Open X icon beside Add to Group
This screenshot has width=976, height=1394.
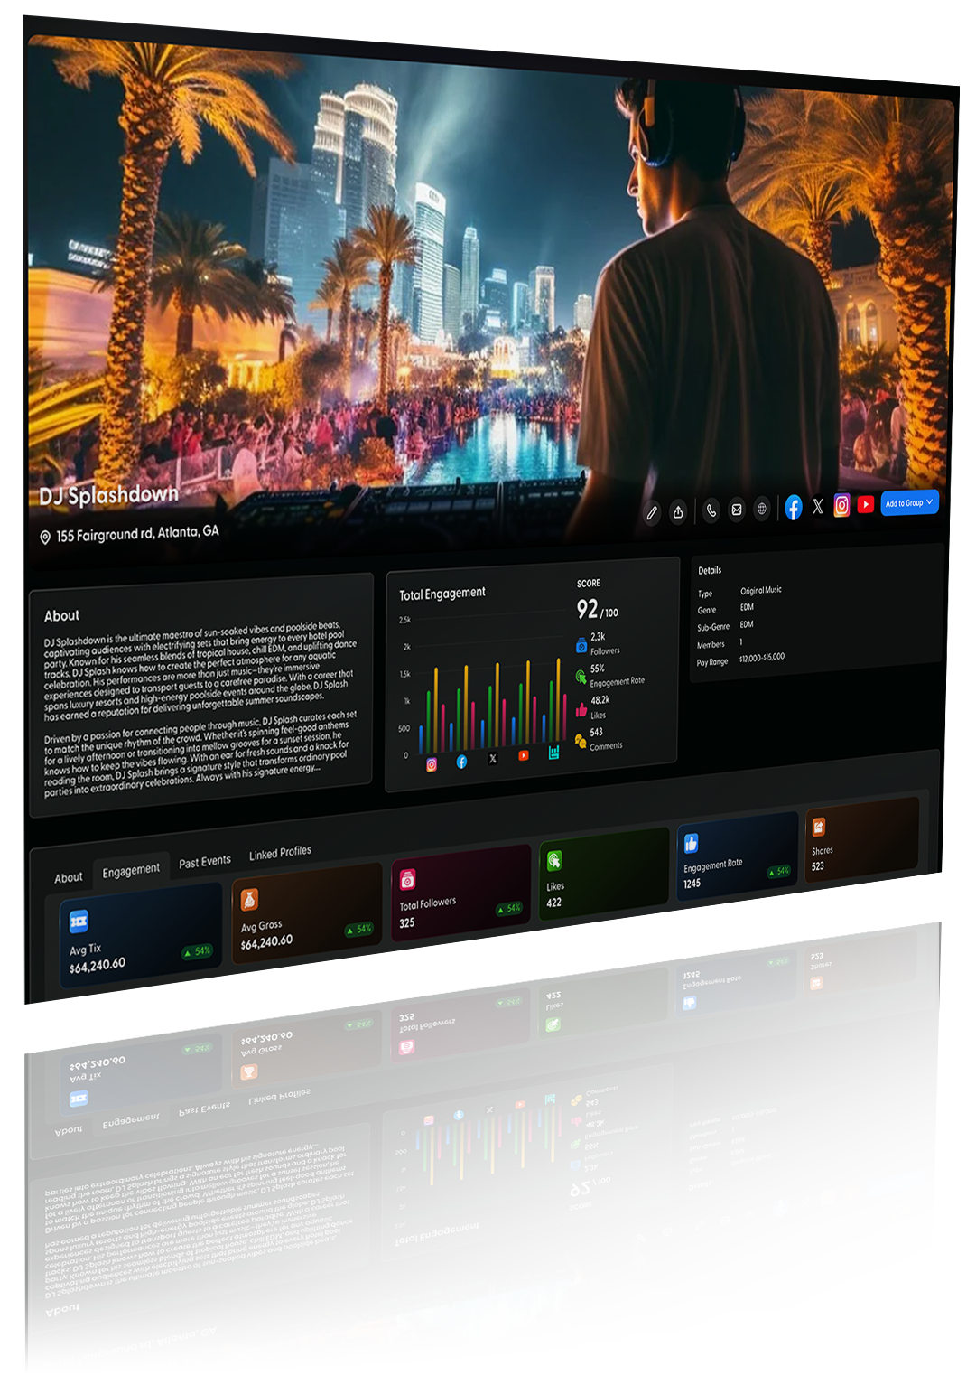[x=818, y=506]
